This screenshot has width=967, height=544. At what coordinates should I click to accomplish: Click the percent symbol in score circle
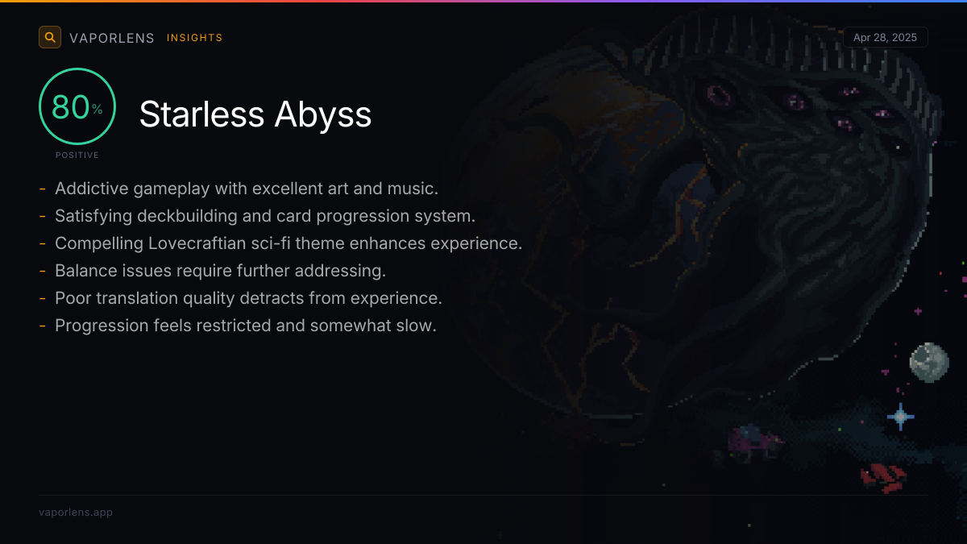[x=98, y=110]
